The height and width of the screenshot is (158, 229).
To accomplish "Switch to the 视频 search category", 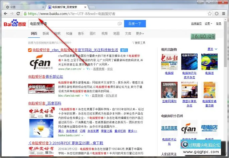I will [x=104, y=33].
